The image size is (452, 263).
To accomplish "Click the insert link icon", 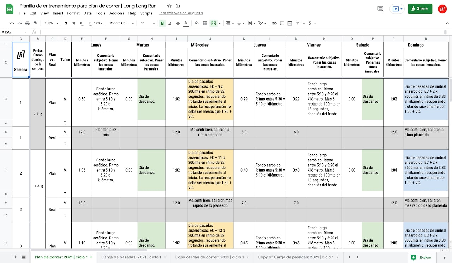I will (274, 23).
